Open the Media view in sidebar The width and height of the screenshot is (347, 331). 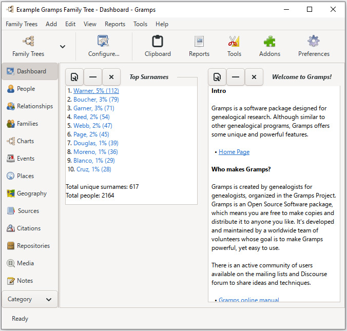click(x=30, y=263)
